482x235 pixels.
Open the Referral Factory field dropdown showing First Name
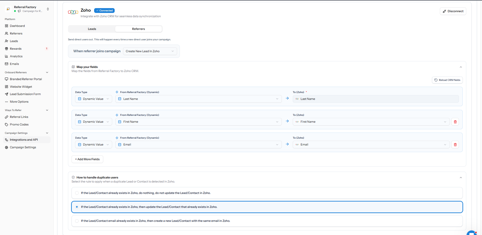coord(199,122)
